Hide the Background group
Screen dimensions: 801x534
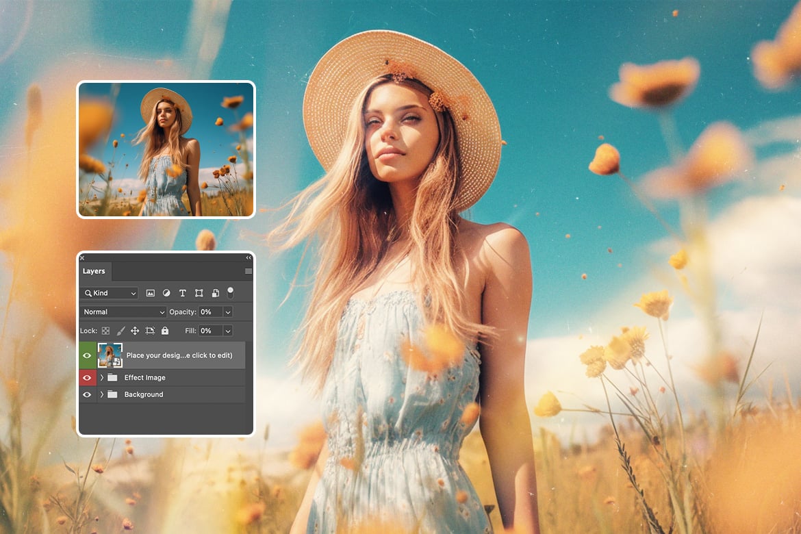(x=87, y=394)
